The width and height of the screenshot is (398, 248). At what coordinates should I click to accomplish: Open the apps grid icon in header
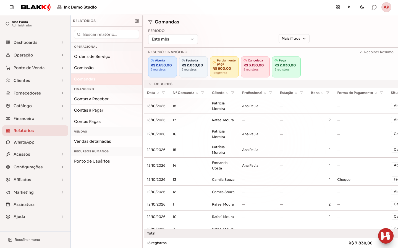(x=338, y=7)
